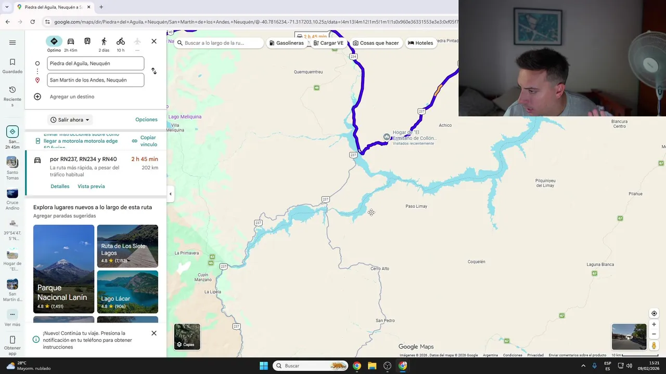The height and width of the screenshot is (374, 666).
Task: Select the walking travel mode
Action: tap(104, 42)
